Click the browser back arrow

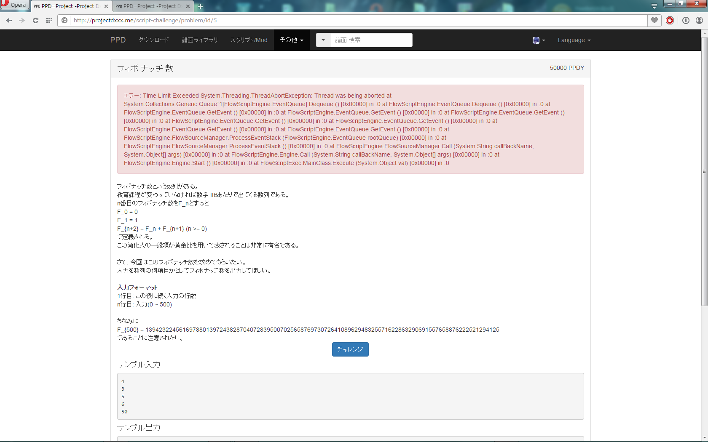(x=9, y=20)
